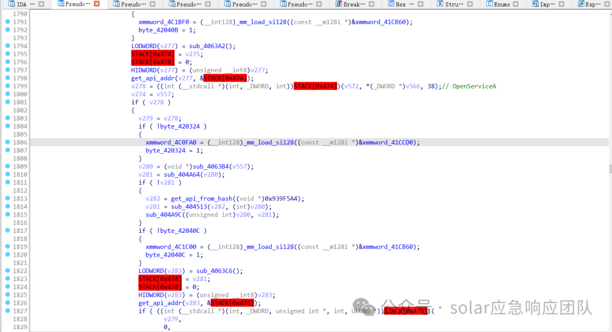The height and width of the screenshot is (332, 612).
Task: Close the Enums tab
Action: click(x=516, y=4)
